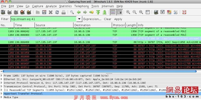Restart the running capture icon
The width and height of the screenshot is (201, 100).
pyautogui.click(x=29, y=12)
